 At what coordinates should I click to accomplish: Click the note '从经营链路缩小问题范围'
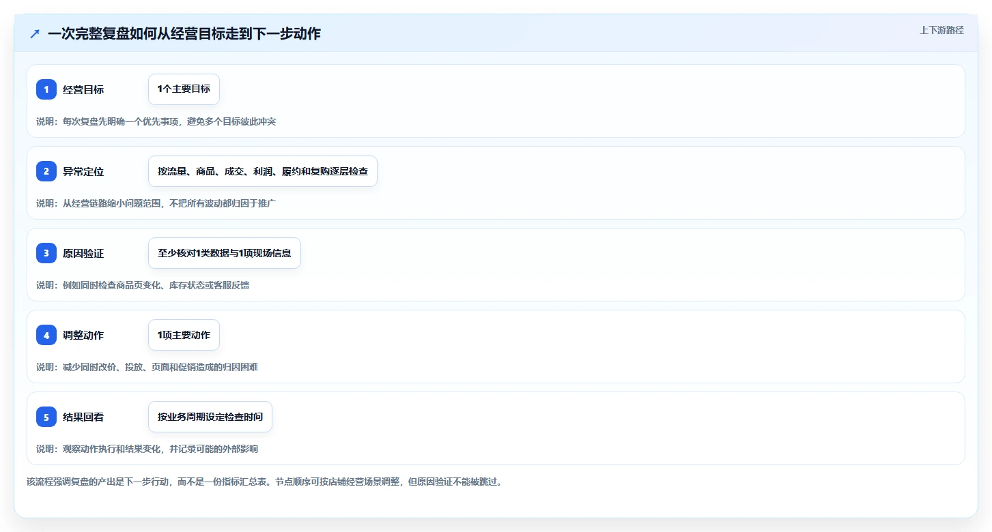coord(111,203)
